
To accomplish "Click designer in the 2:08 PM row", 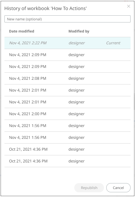I will point(76,79).
